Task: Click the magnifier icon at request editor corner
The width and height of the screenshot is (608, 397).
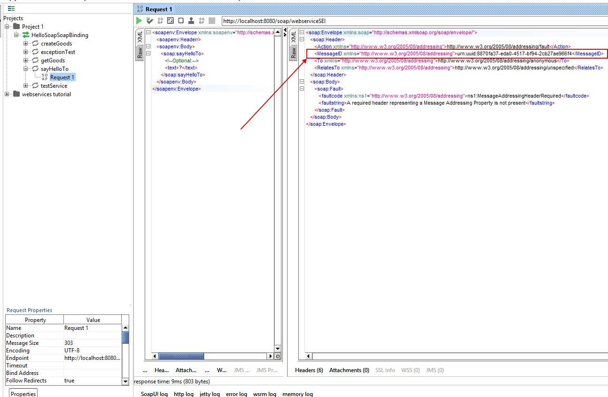Action: pos(278,356)
